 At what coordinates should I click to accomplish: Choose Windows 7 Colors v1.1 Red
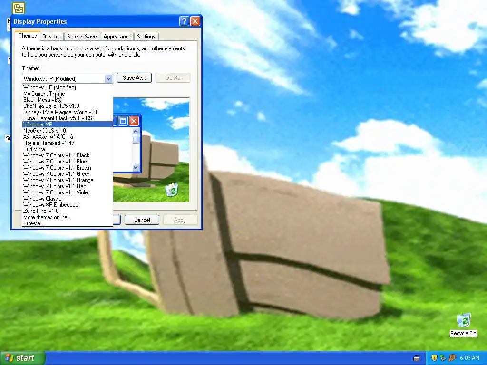68,186
